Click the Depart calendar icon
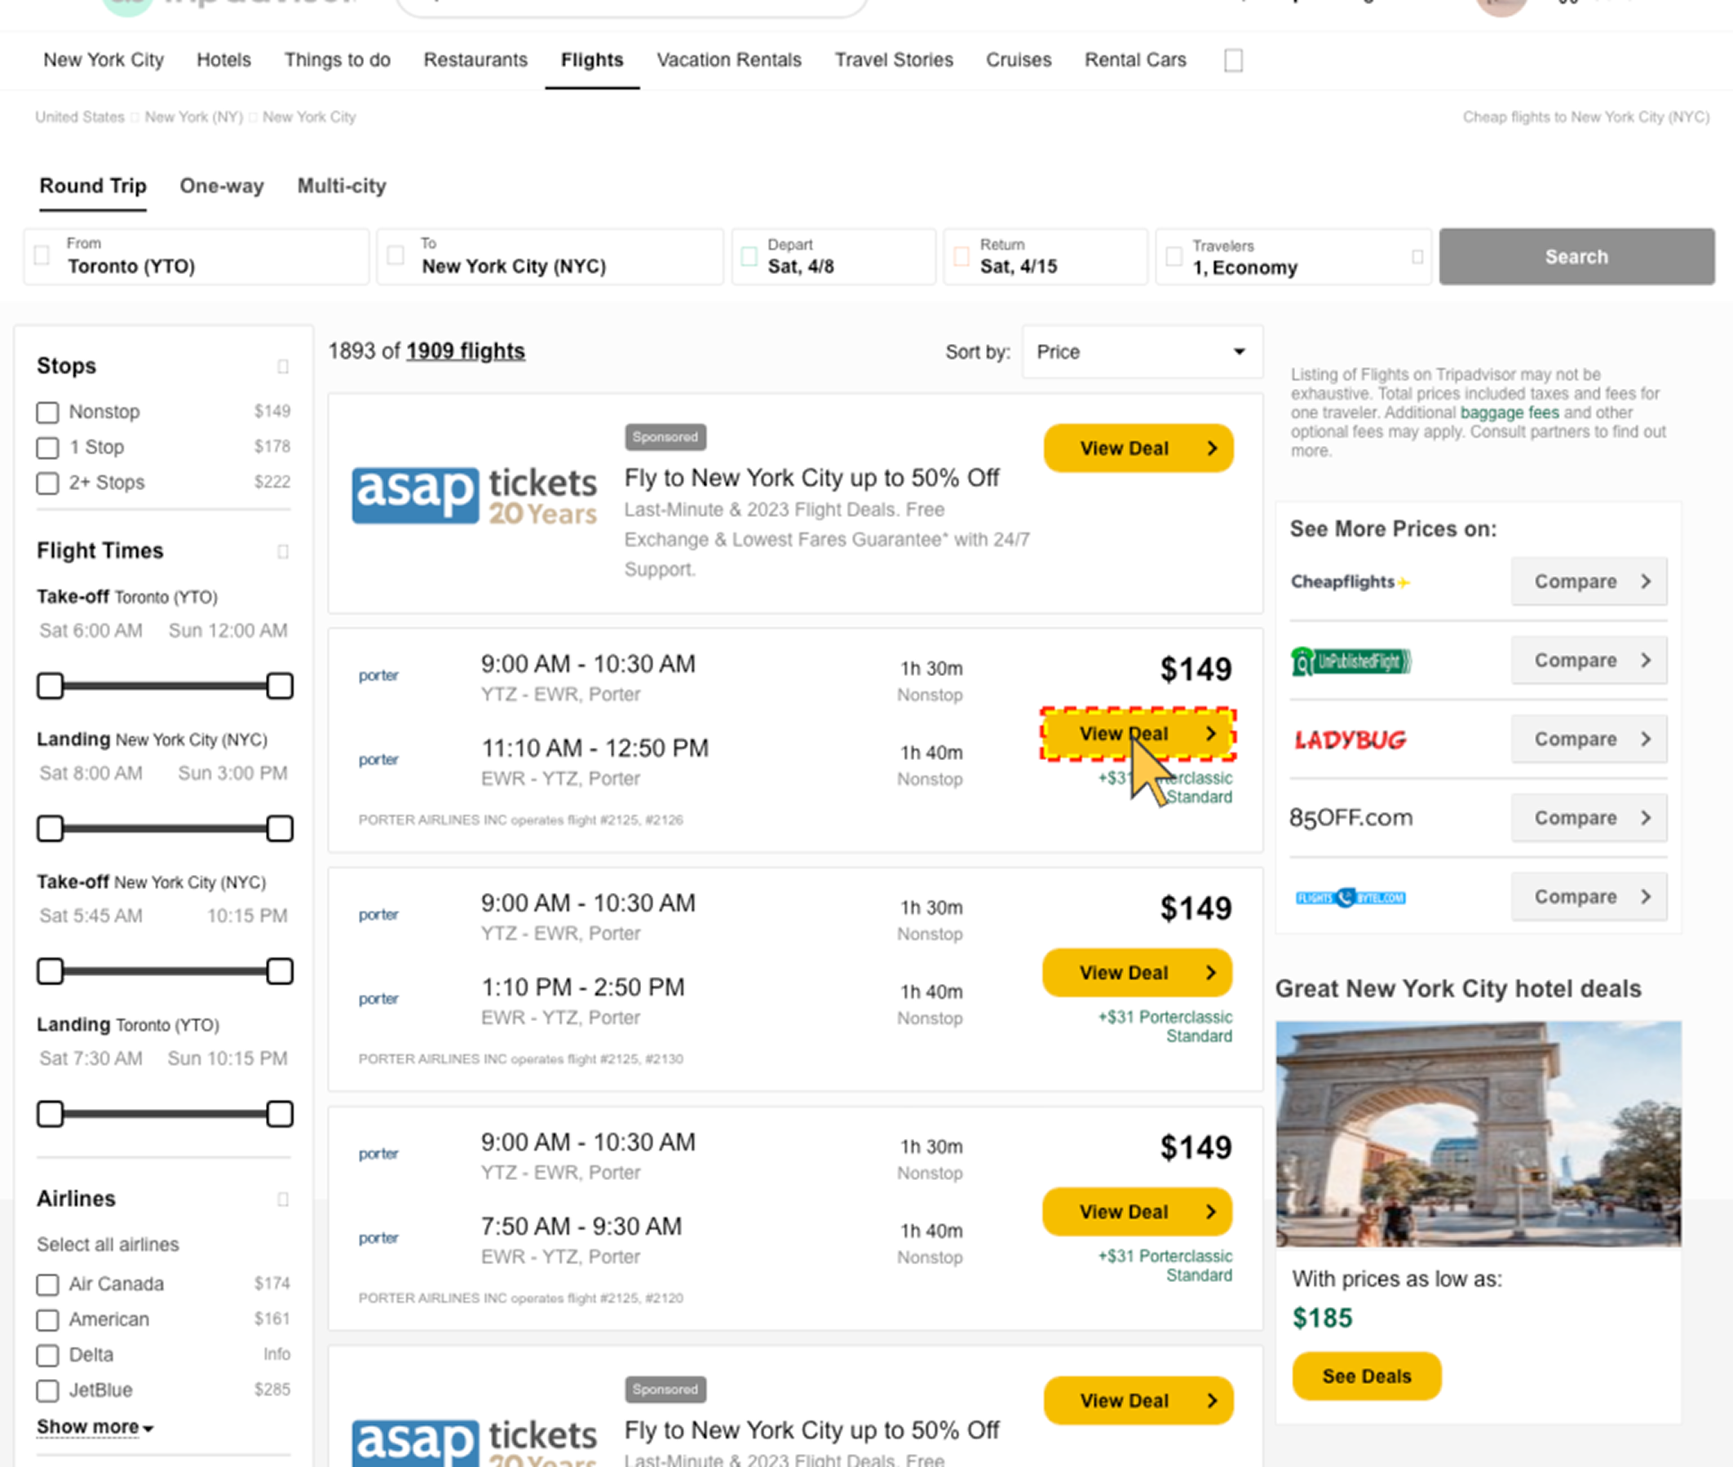The height and width of the screenshot is (1467, 1733). 749,256
